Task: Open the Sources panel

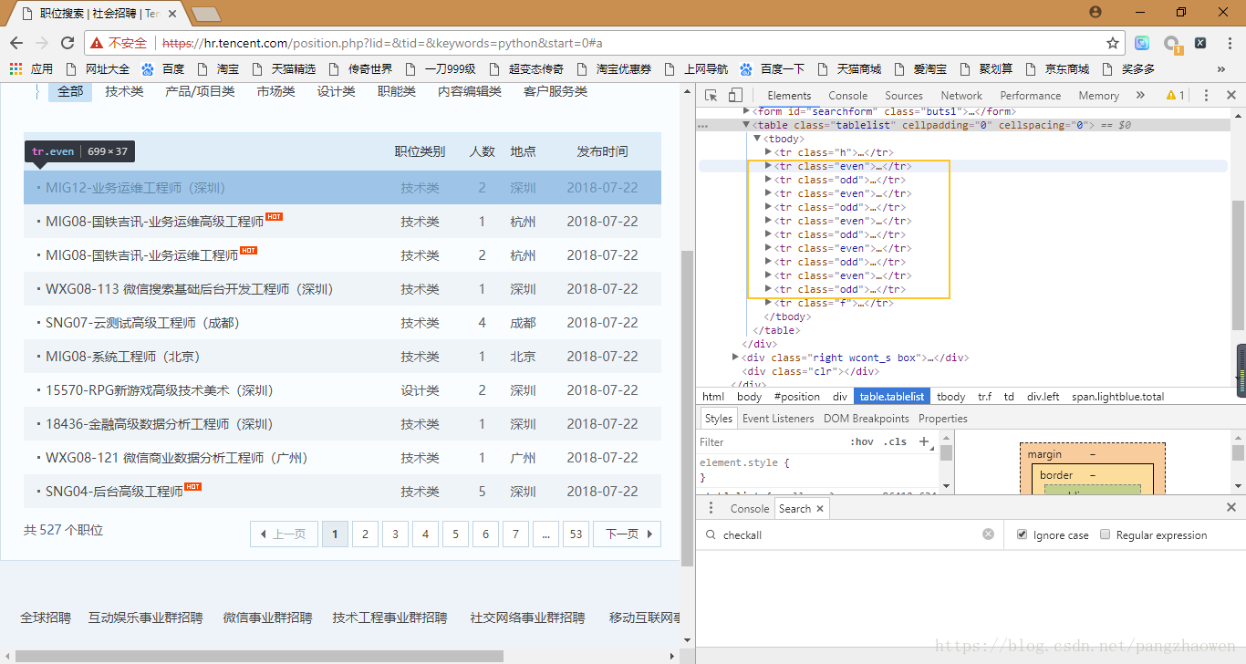Action: [x=903, y=95]
